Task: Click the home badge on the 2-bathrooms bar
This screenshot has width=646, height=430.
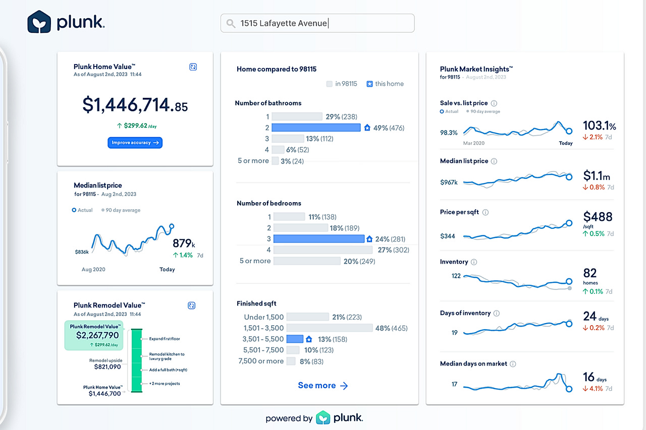Action: [368, 128]
